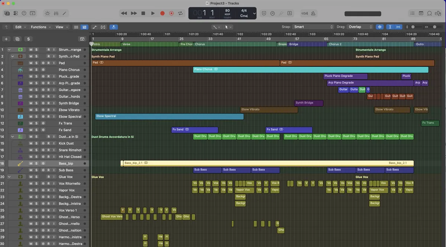Open Smart Controls dial icon

47,13
